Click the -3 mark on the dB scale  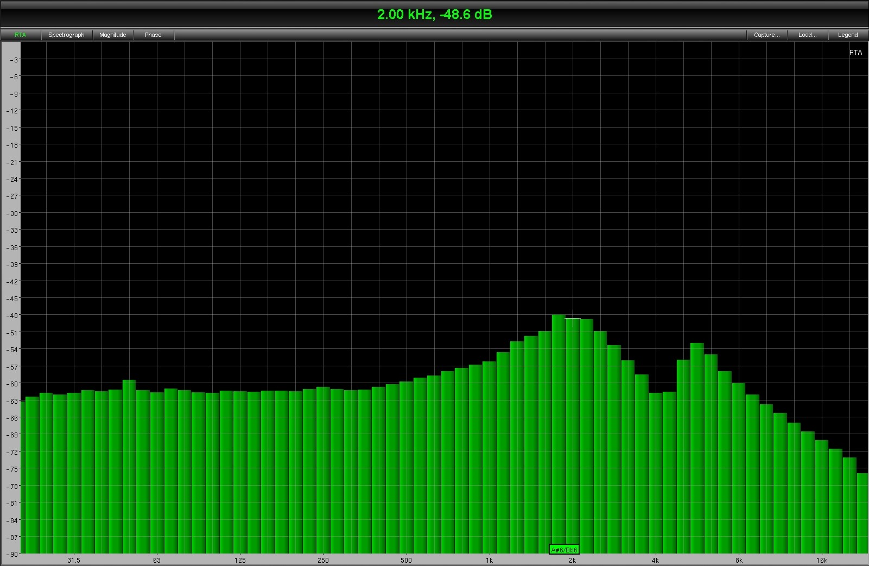(13, 60)
